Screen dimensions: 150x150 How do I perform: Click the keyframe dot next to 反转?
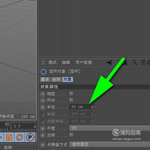(x=43, y=135)
